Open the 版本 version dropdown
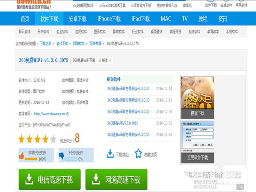Screen dimensions: 256x192 tap(105, 60)
